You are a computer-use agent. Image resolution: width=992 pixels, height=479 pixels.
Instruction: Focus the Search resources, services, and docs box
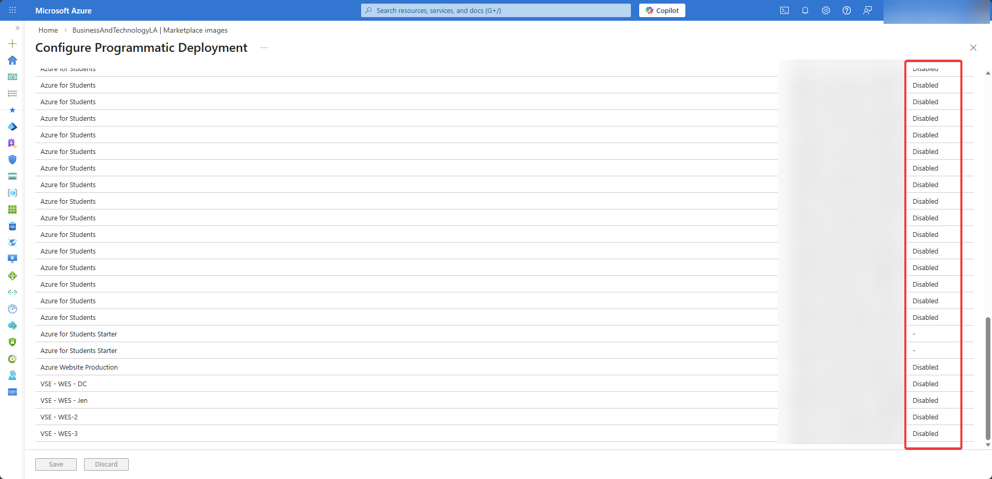[x=496, y=10]
